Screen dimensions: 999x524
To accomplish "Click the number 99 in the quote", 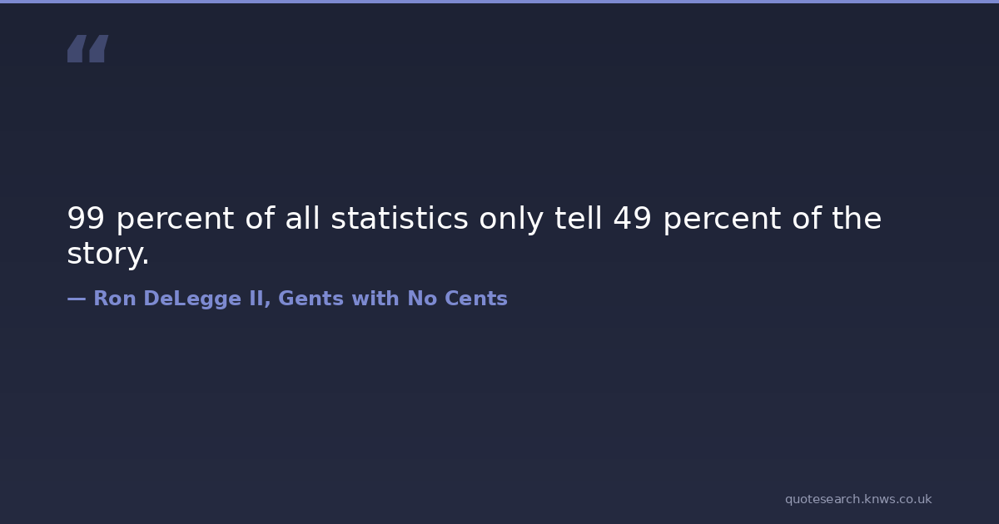I will (x=86, y=219).
